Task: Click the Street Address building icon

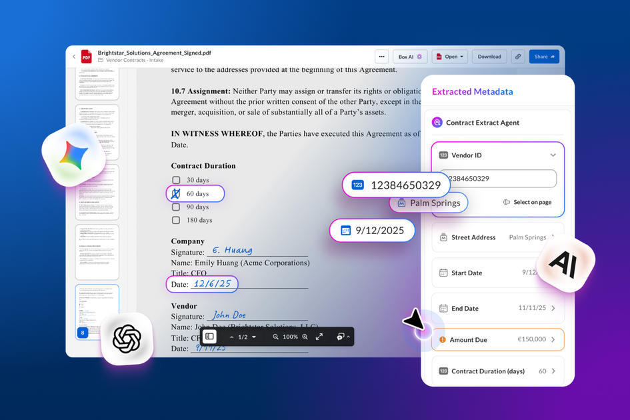Action: pos(443,237)
